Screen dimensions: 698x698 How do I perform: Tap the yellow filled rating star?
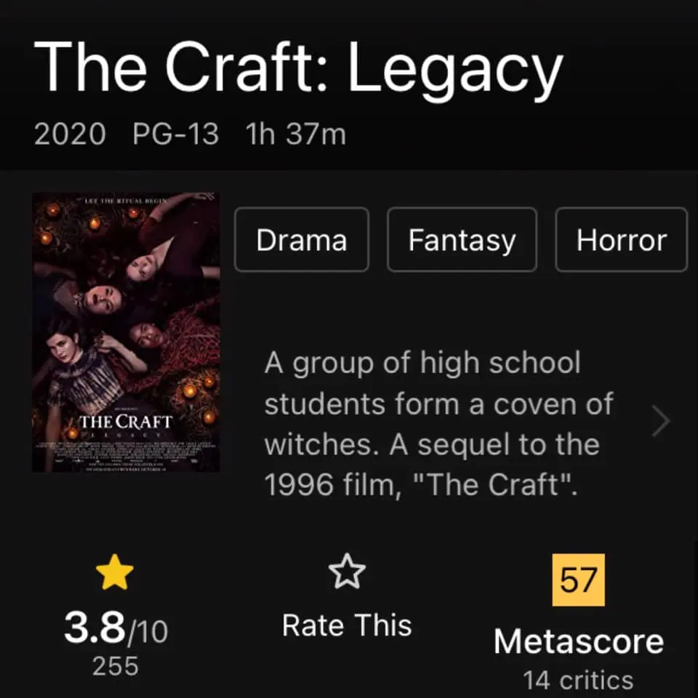(115, 572)
